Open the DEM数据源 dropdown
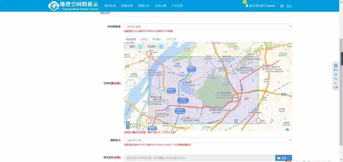Viewport: 343px width, 162px height. point(208,27)
